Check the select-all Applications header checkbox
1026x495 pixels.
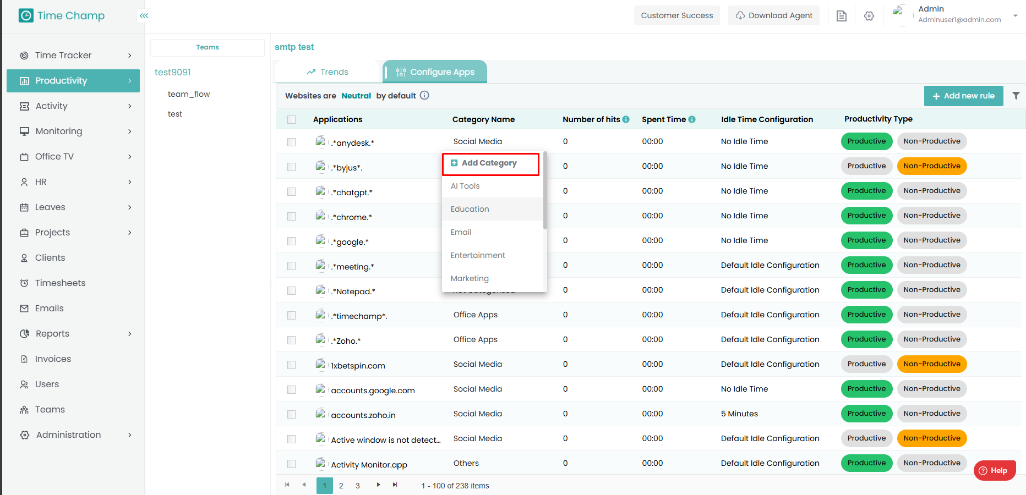point(292,119)
